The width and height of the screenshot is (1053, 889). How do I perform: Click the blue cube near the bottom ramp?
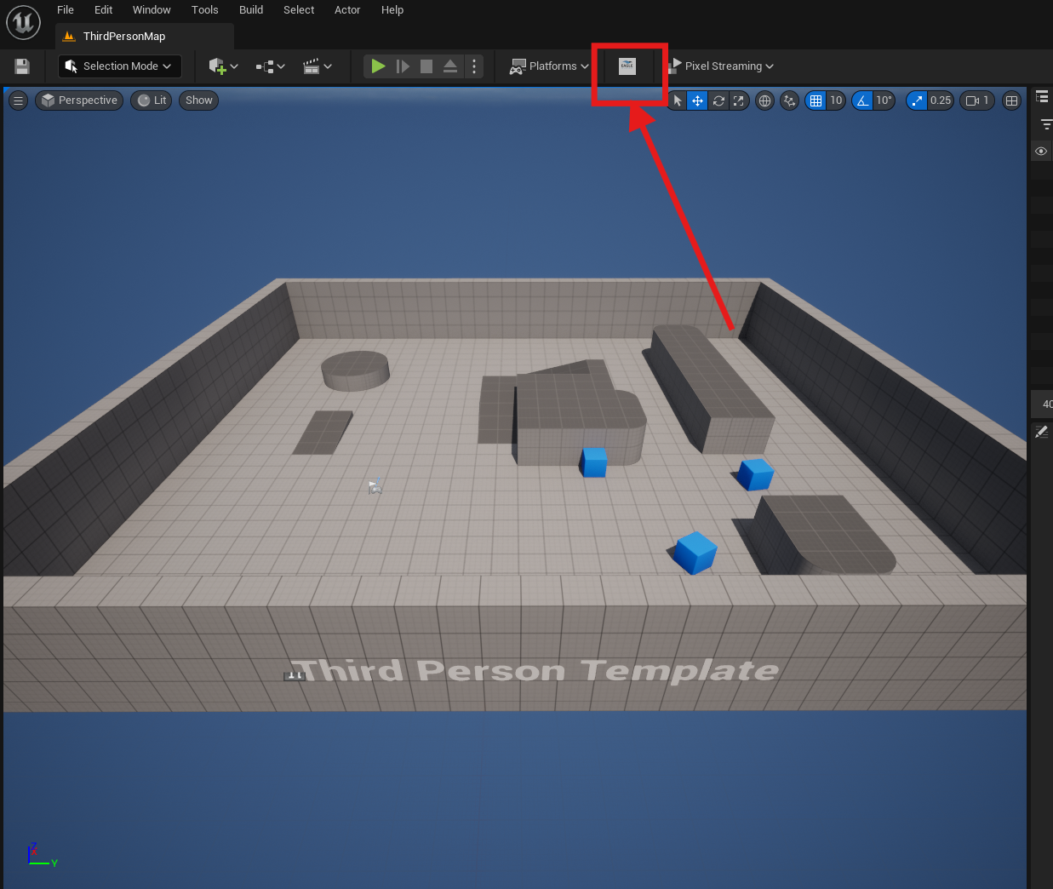[x=695, y=552]
